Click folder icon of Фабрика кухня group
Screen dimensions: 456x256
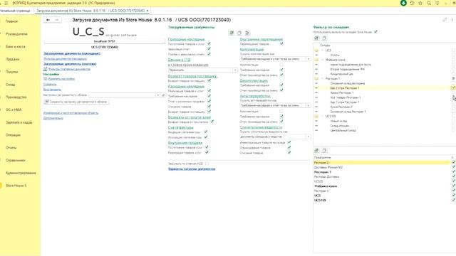click(x=316, y=60)
